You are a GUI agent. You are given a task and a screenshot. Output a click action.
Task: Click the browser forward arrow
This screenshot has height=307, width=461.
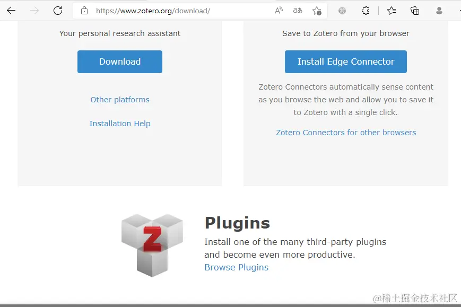pos(34,11)
